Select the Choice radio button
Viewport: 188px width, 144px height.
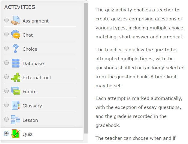tap(7, 48)
